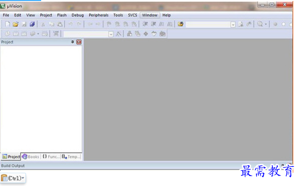Click the Navigate Backwards arrow icon
The width and height of the screenshot is (298, 186).
[x=90, y=24]
